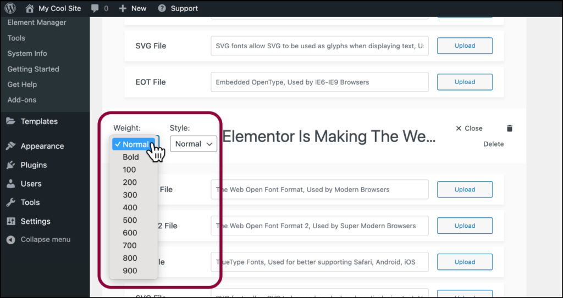
Task: Open Get Help menu item
Action: [22, 85]
